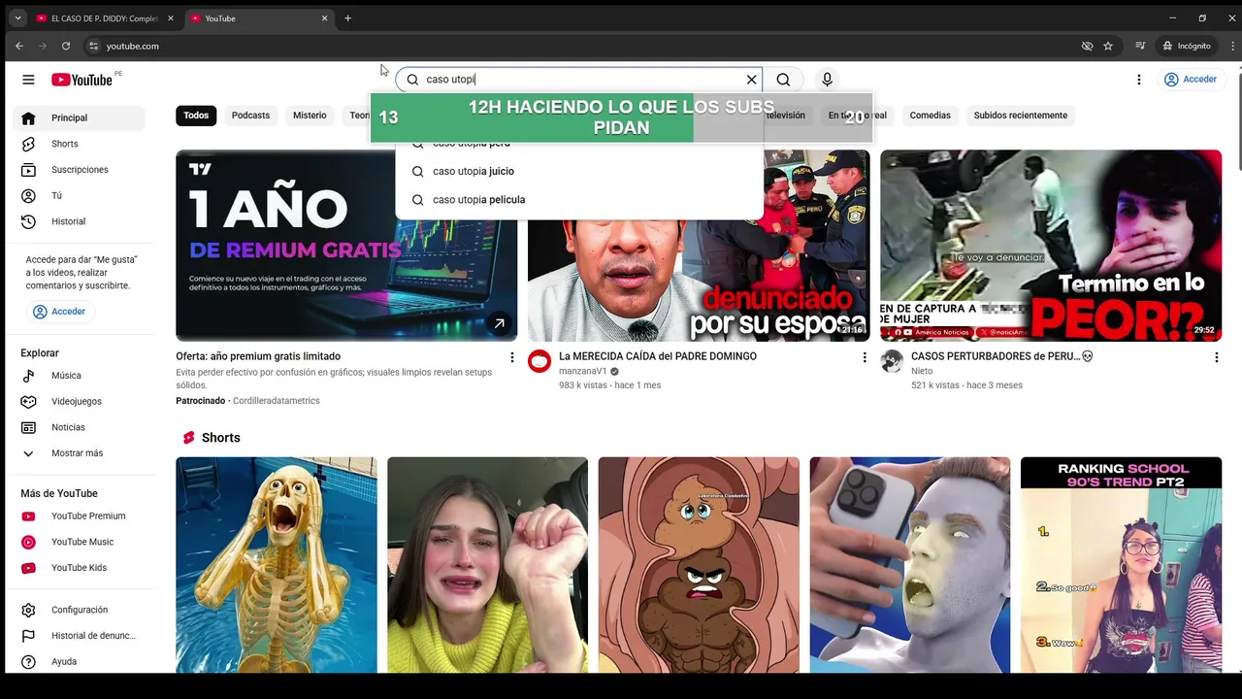
Task: Open the Nieto channel name link
Action: (922, 371)
